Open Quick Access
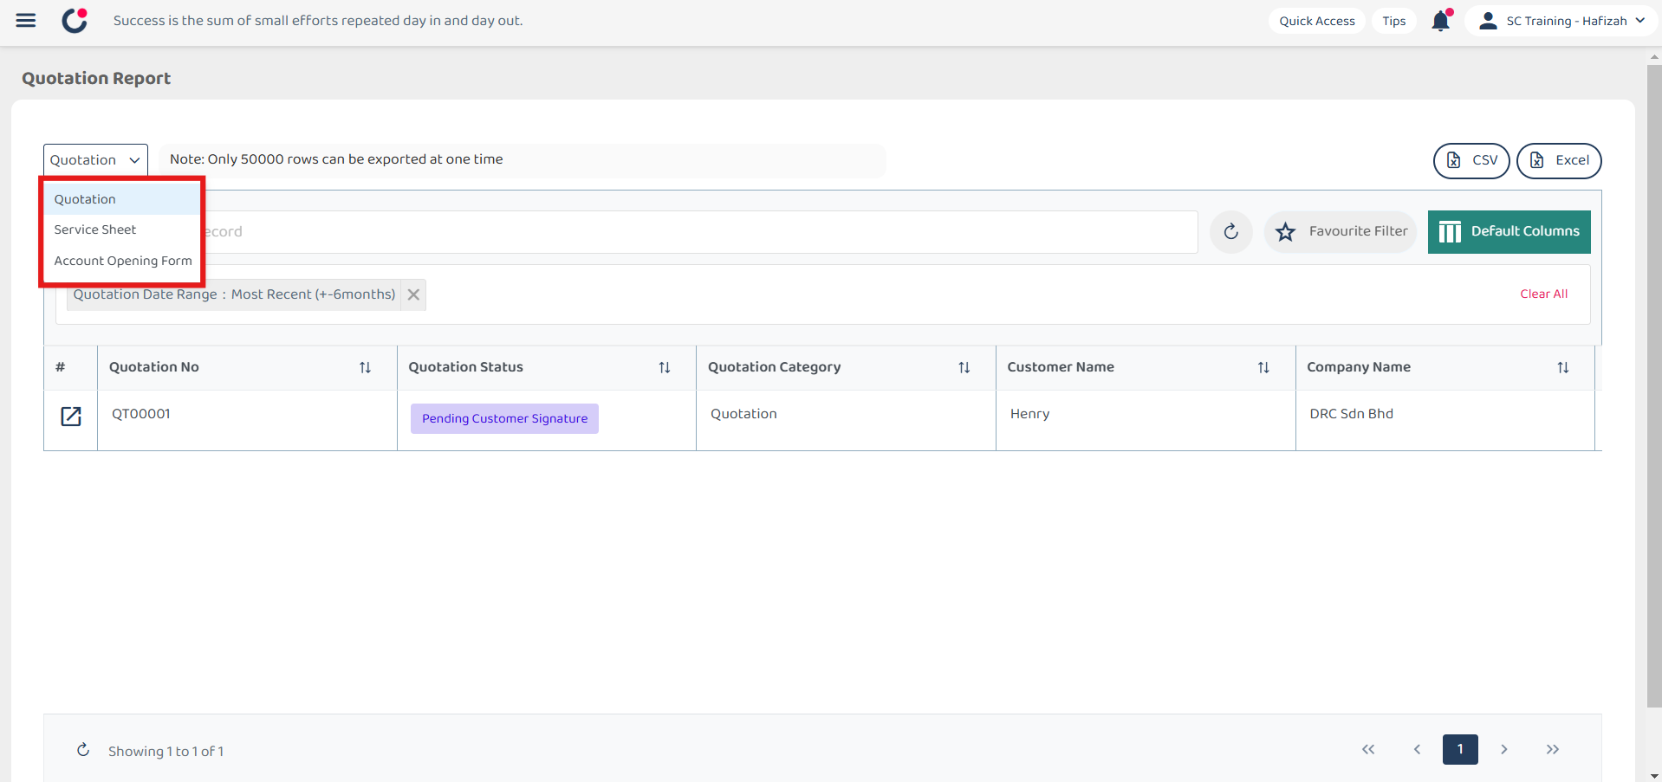 coord(1317,21)
